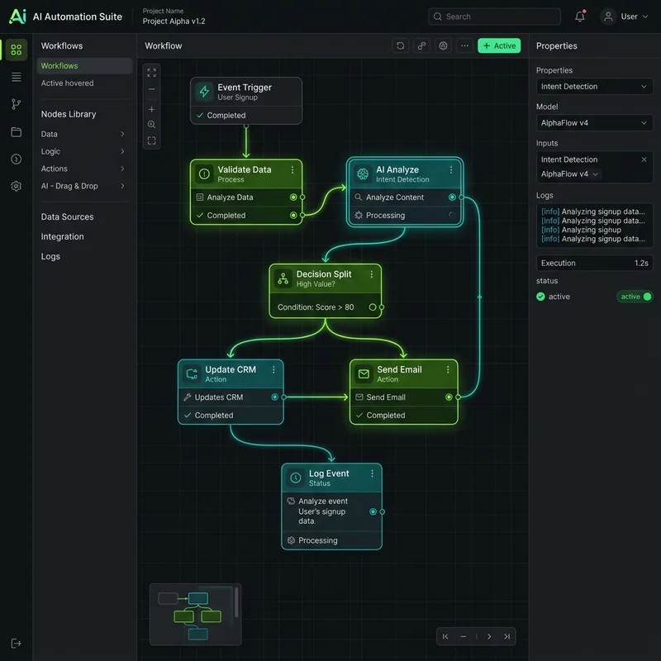Click the minimap scrollbar handle
This screenshot has height=661, width=661.
(236, 602)
